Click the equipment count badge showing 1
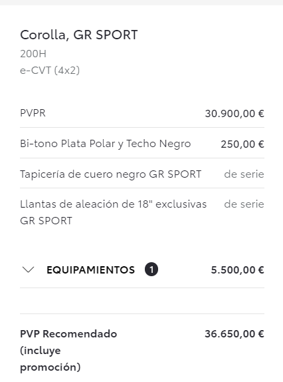The image size is (283, 382). (x=151, y=270)
